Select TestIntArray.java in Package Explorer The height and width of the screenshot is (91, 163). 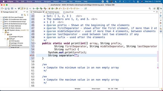17,45
